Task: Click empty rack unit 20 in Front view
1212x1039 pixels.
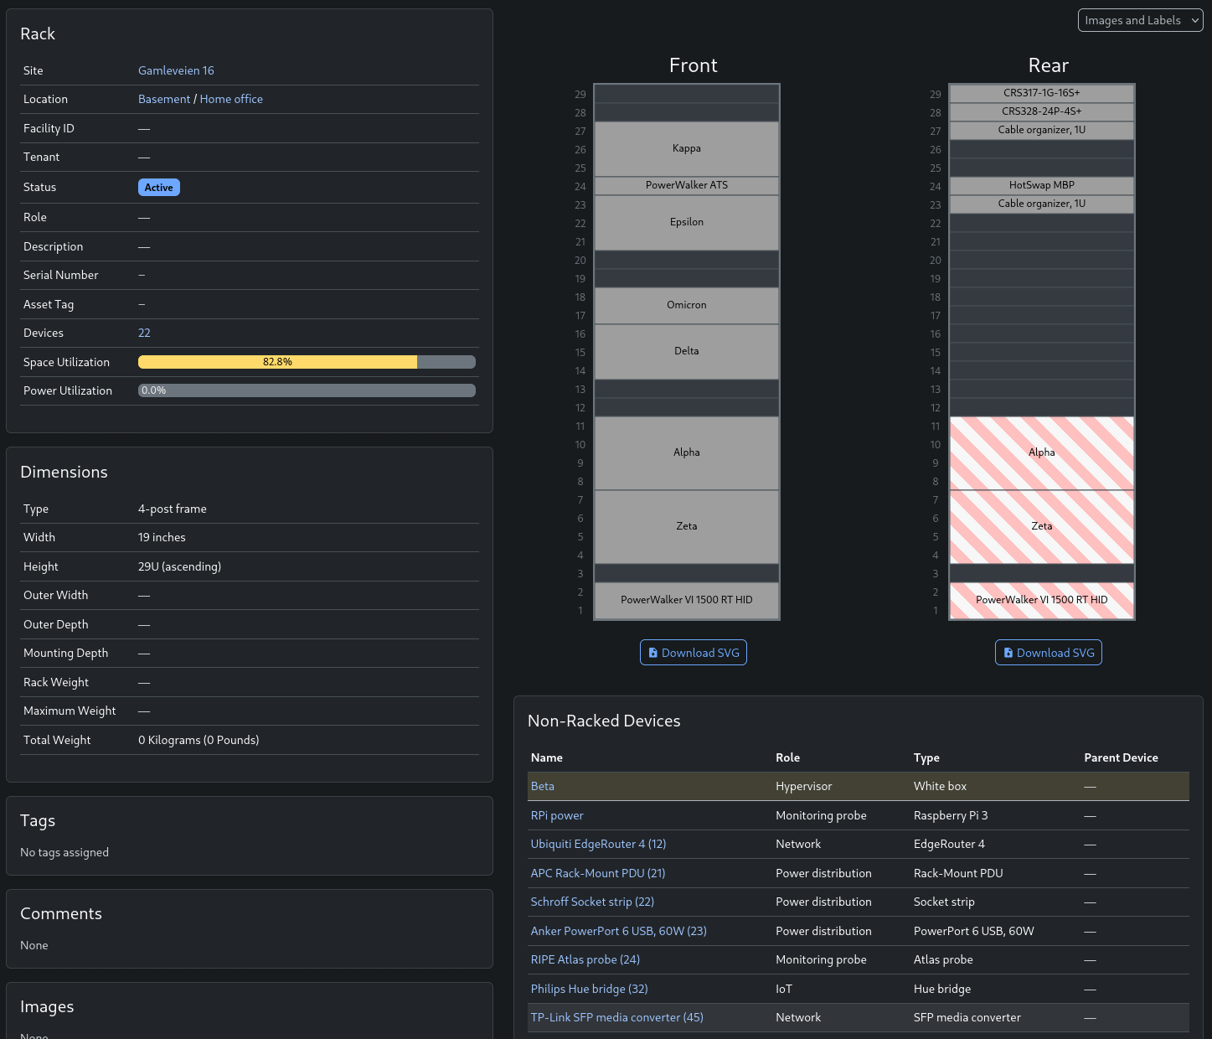Action: pyautogui.click(x=686, y=260)
